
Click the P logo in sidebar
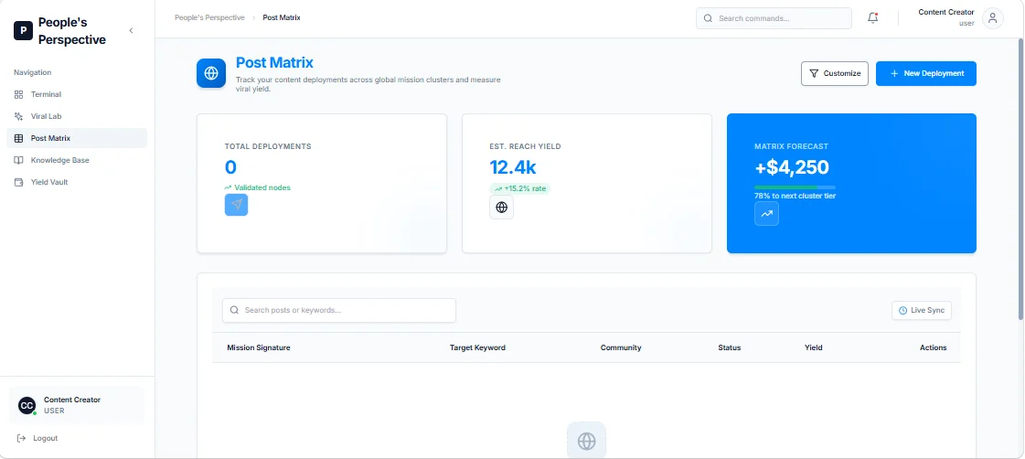pos(23,31)
